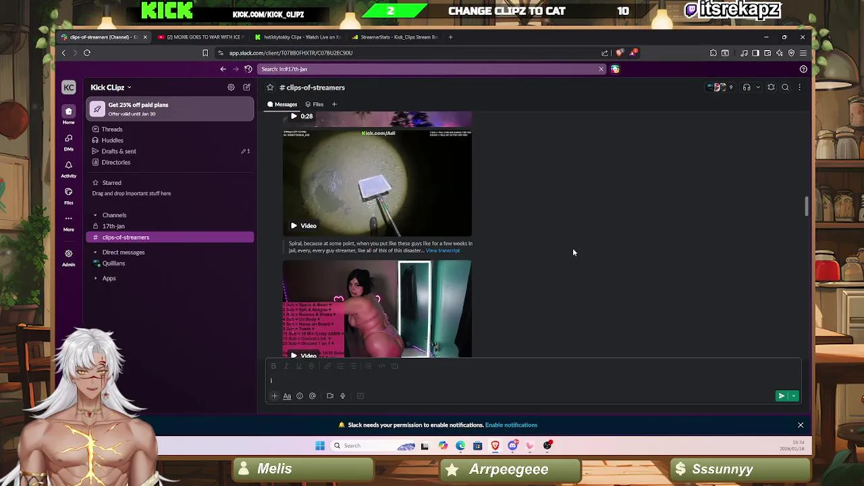The height and width of the screenshot is (486, 864).
Task: Add a new channel tab
Action: pos(334,105)
